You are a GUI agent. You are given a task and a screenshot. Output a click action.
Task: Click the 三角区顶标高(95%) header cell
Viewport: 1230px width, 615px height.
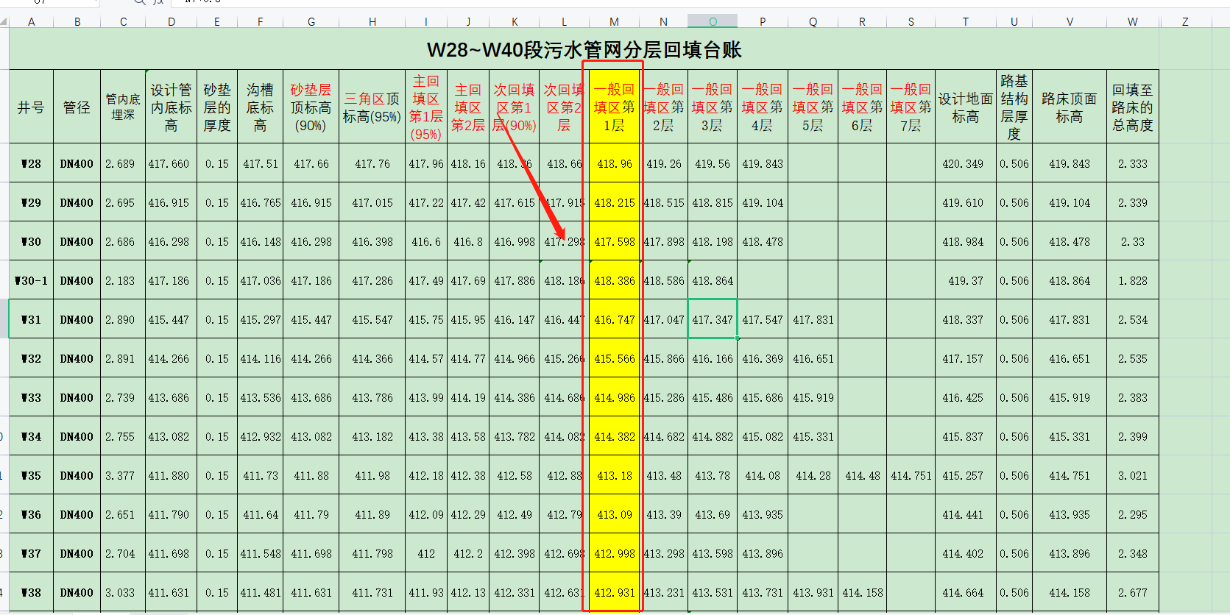click(372, 107)
